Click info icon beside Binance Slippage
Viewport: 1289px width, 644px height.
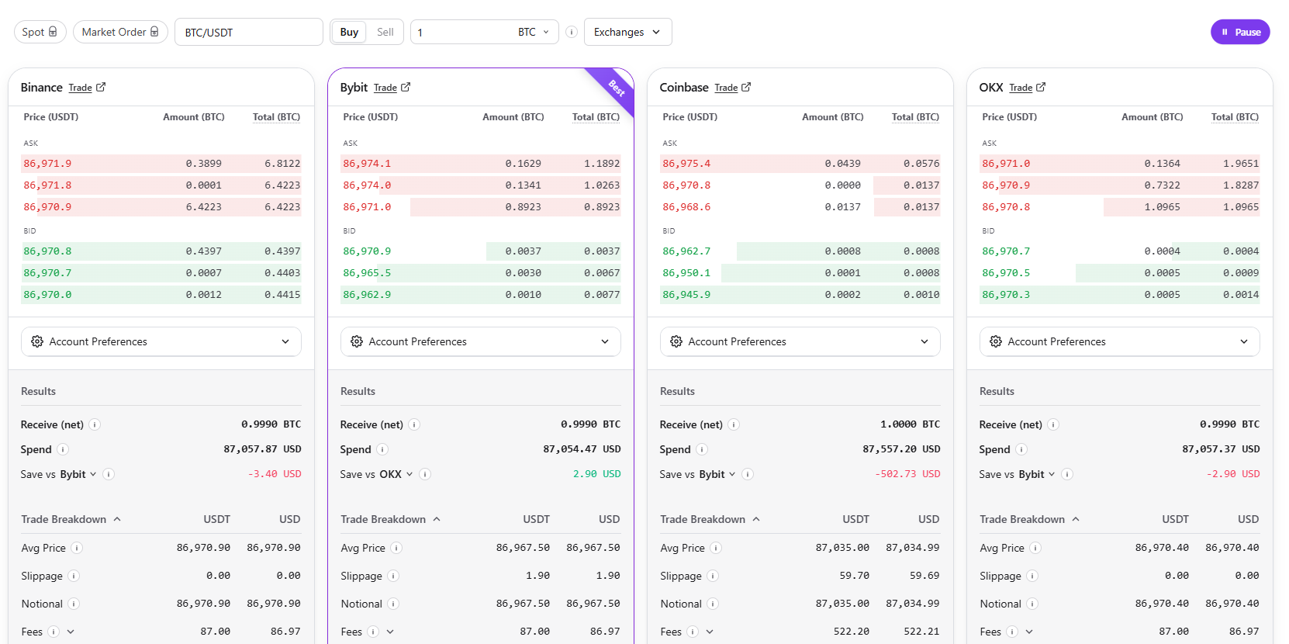pyautogui.click(x=74, y=576)
